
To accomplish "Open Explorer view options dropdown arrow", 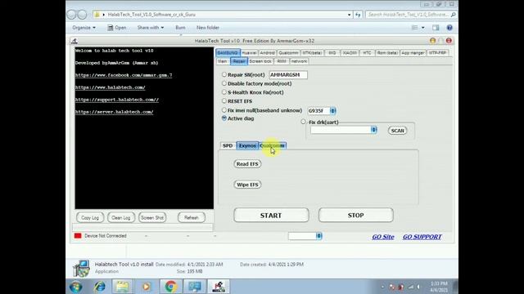I will click(422, 28).
